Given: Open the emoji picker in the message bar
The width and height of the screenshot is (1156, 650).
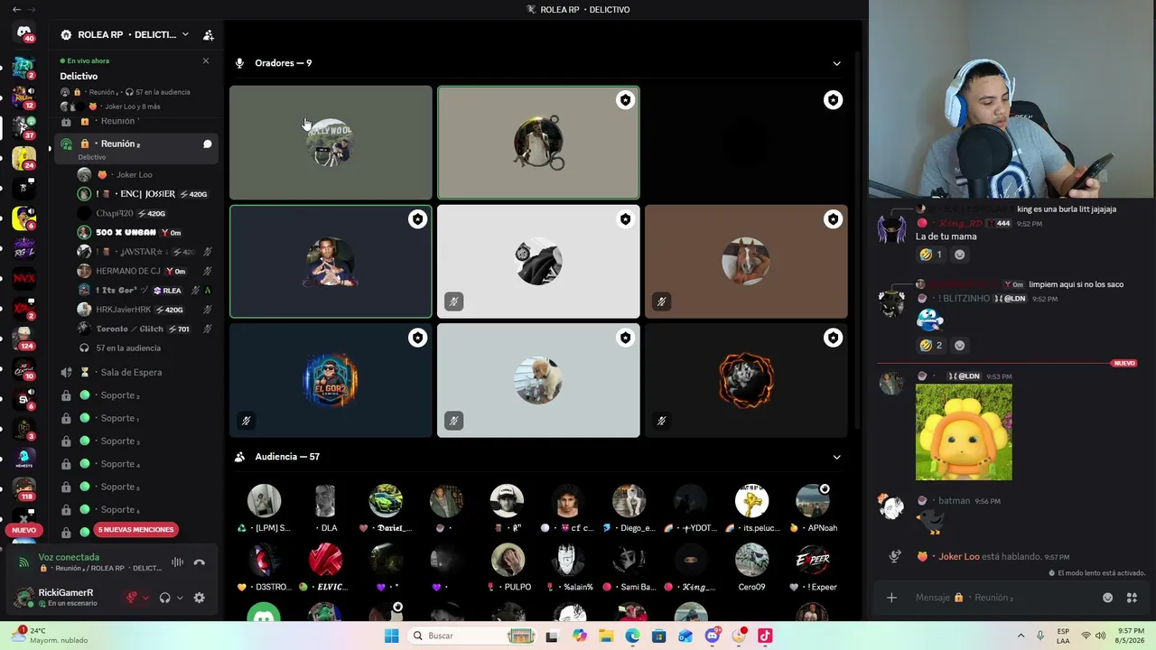Looking at the screenshot, I should point(1108,598).
